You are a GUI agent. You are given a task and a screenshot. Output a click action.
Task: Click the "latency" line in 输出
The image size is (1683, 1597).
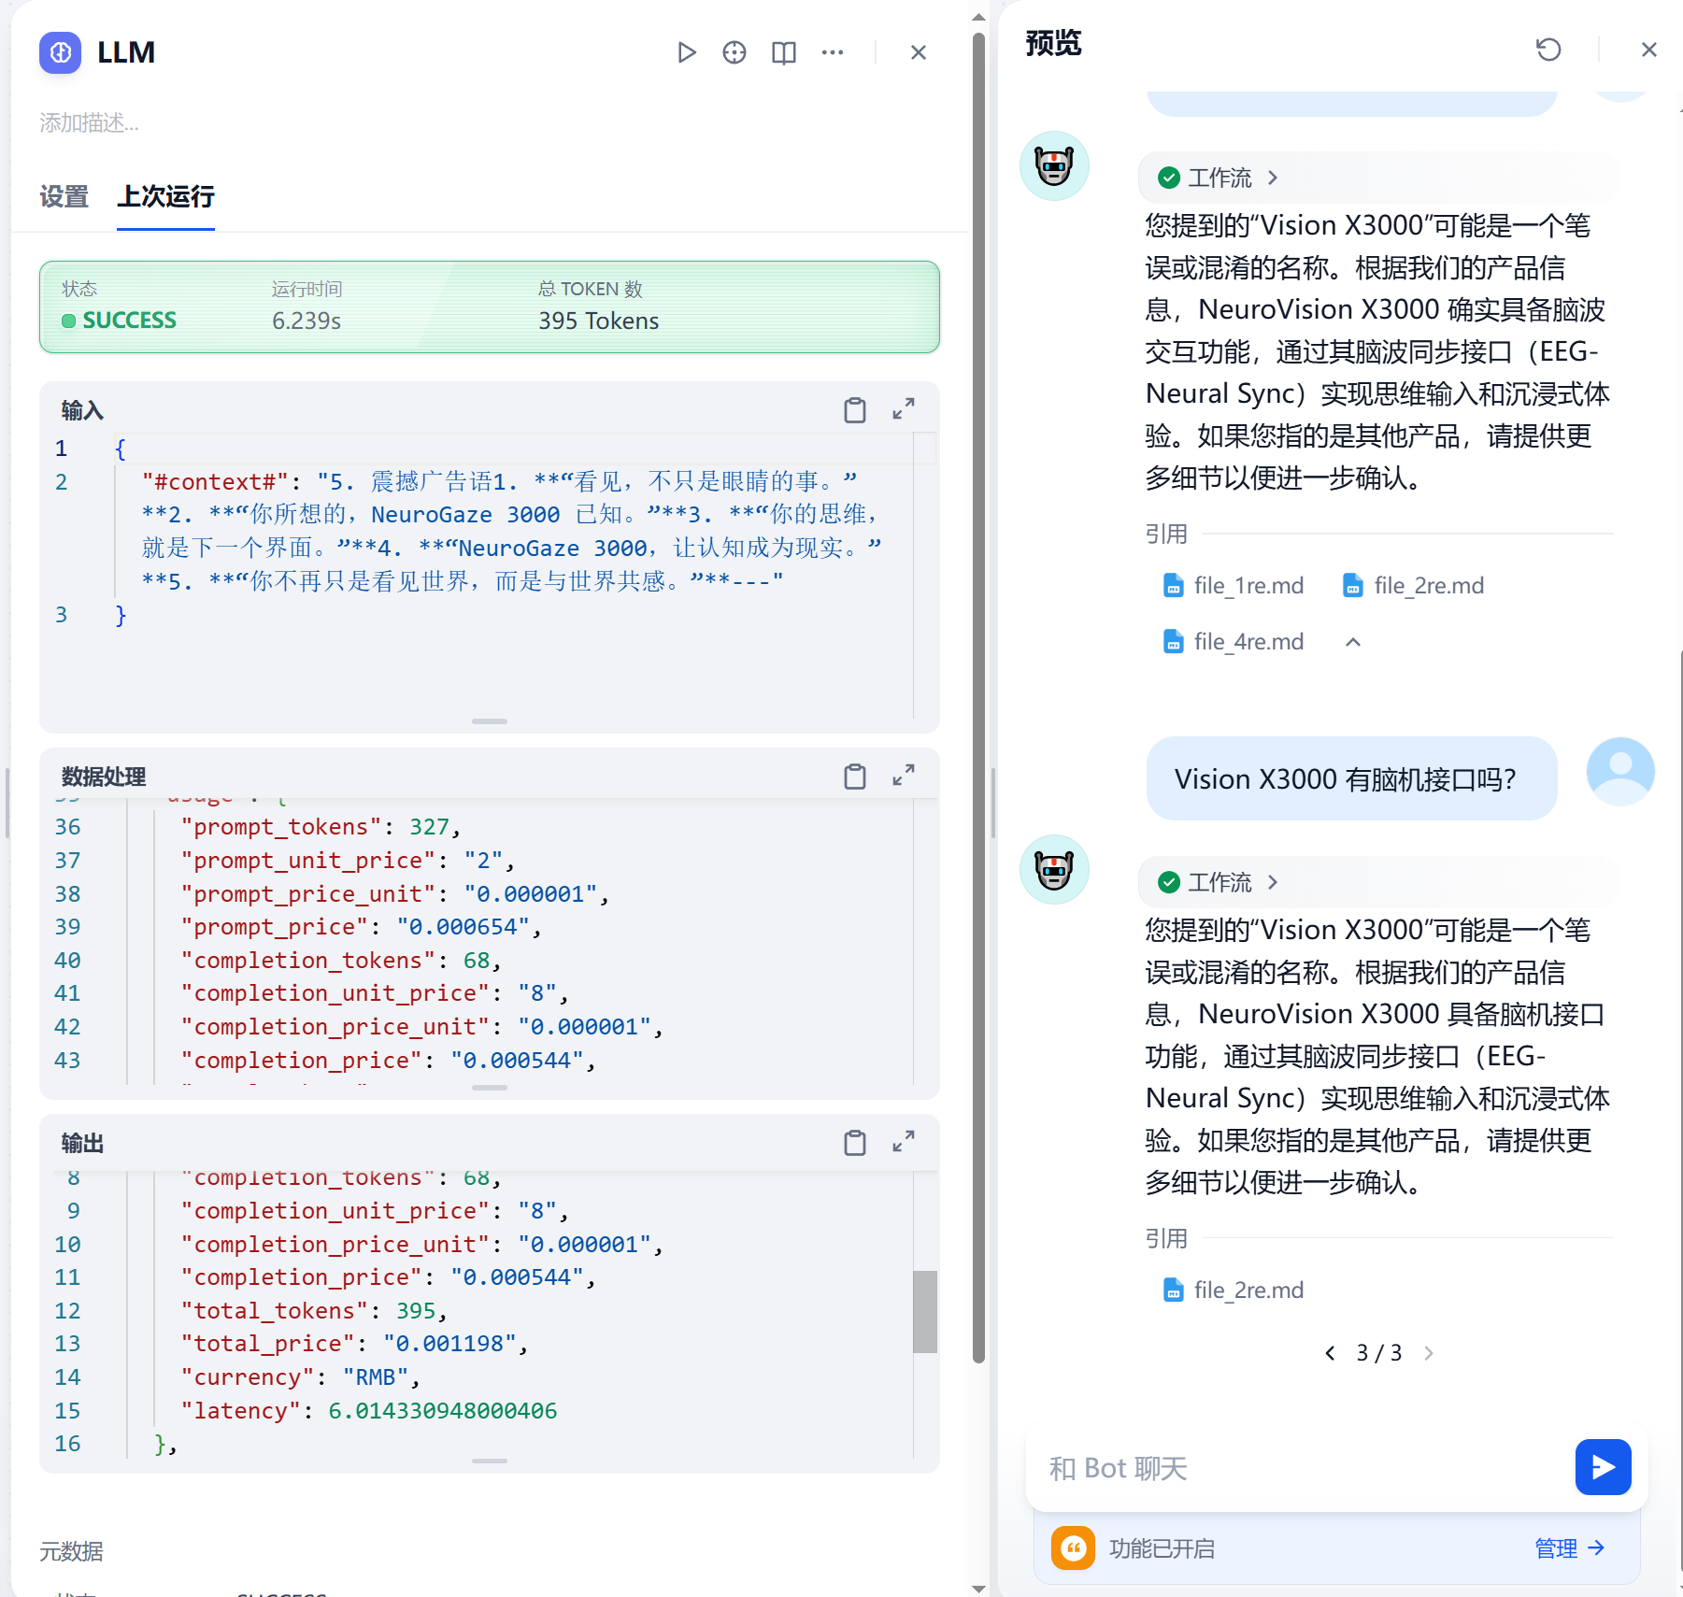click(369, 1411)
